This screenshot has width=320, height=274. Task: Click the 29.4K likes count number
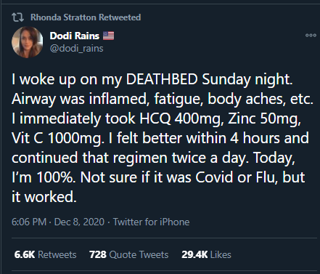coord(194,254)
